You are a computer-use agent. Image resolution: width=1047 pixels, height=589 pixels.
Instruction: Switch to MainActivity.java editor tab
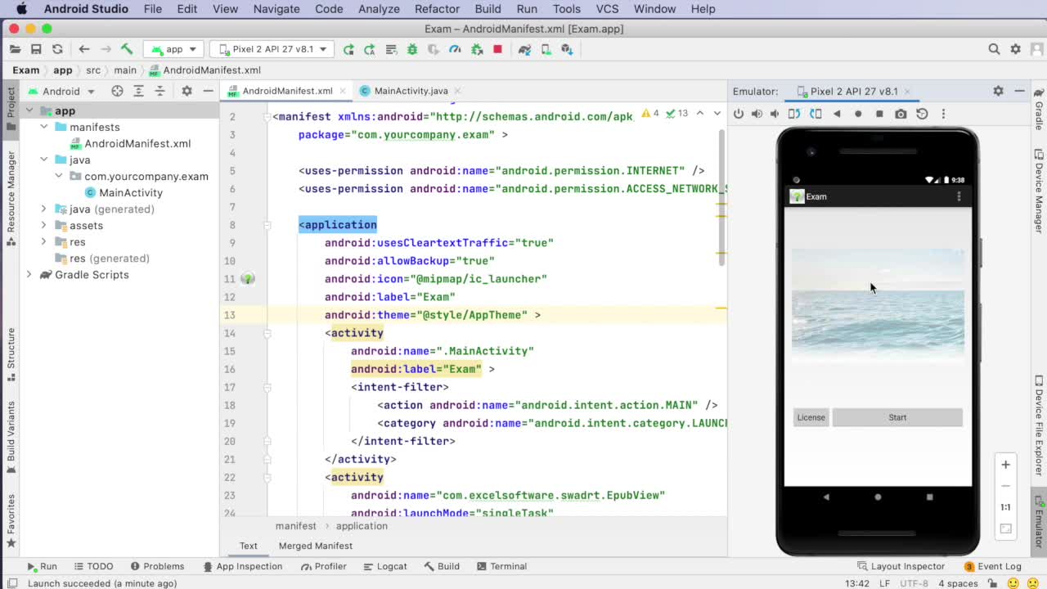pyautogui.click(x=411, y=91)
